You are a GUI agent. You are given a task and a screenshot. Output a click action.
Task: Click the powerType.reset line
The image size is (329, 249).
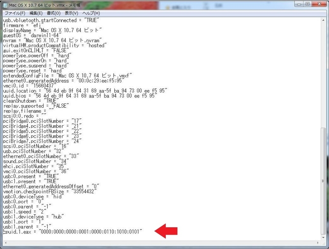(x=34, y=71)
